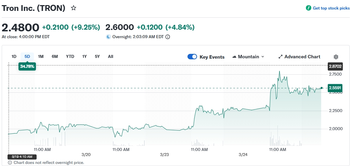Select the 1M time range tab
The width and height of the screenshot is (350, 166).
(x=41, y=57)
